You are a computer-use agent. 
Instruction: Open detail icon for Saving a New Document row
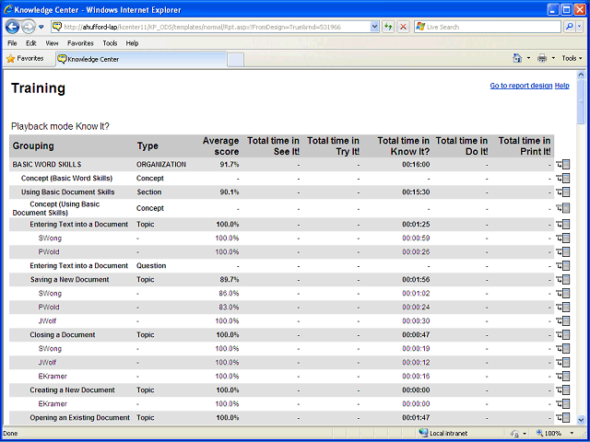(563, 280)
